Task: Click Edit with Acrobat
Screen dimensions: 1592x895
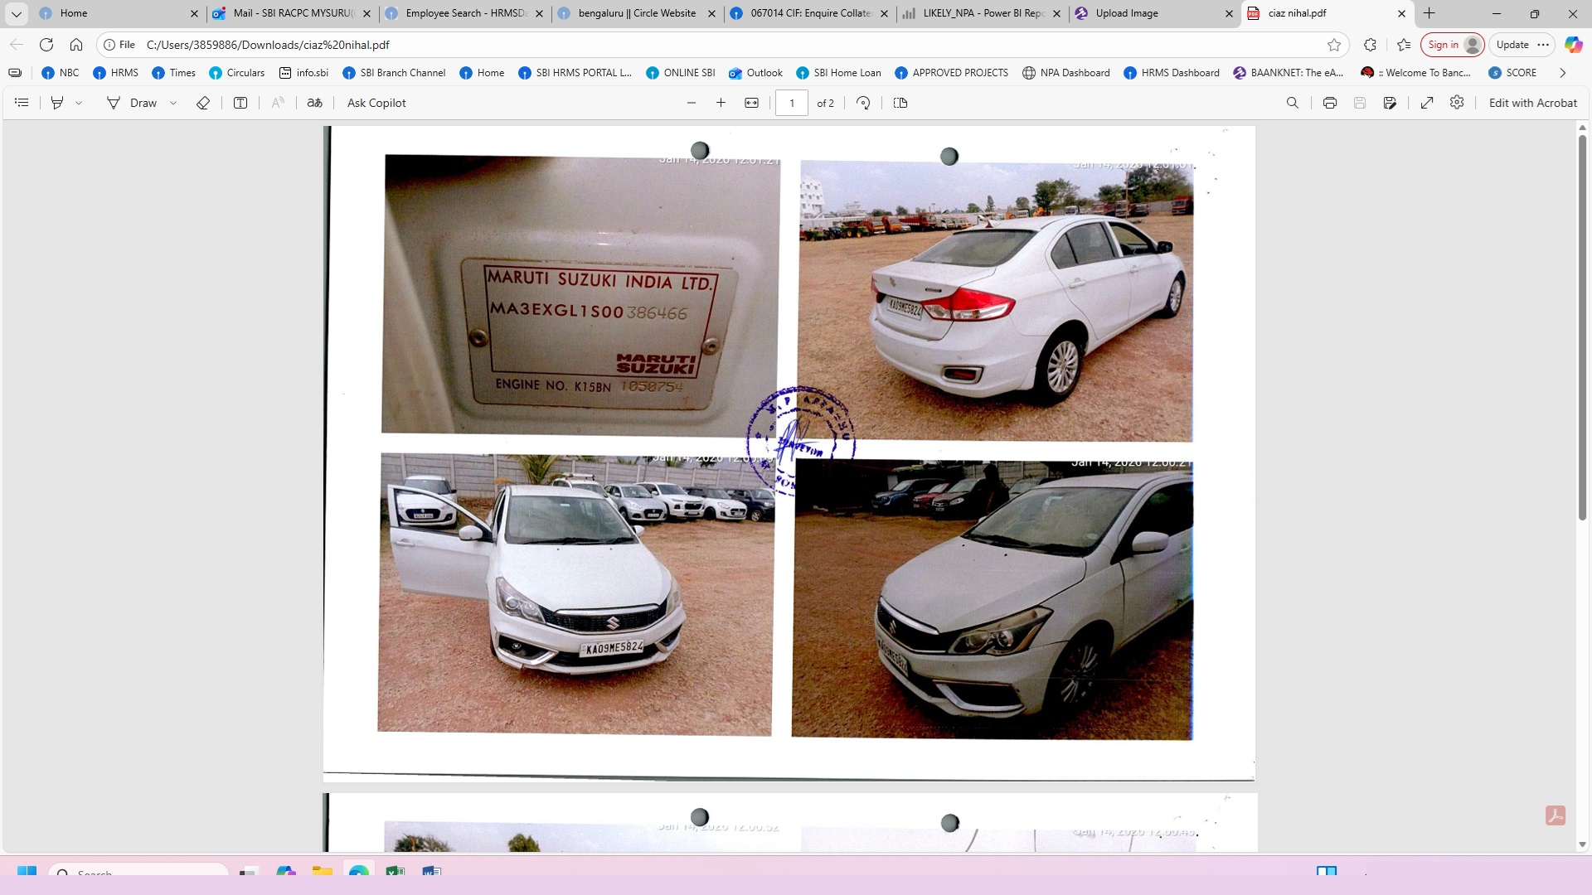Action: pyautogui.click(x=1532, y=103)
